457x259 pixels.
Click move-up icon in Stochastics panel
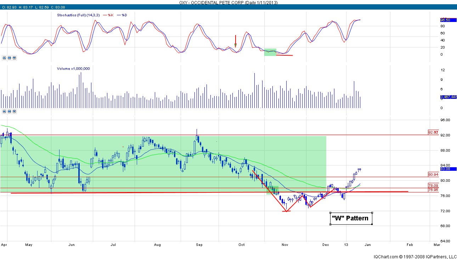click(x=4, y=58)
